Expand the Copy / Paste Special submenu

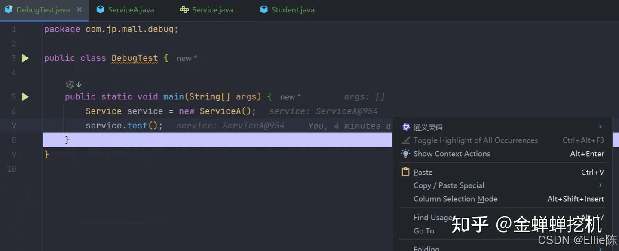click(449, 185)
